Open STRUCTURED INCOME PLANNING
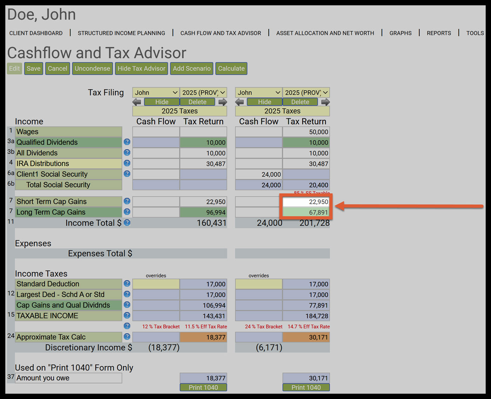The width and height of the screenshot is (491, 399). [x=121, y=33]
